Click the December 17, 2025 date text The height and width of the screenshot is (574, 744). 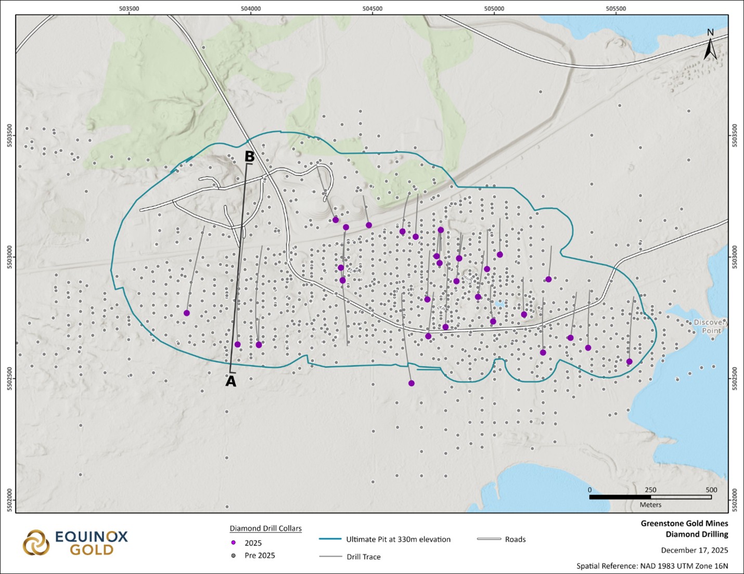tap(694, 550)
